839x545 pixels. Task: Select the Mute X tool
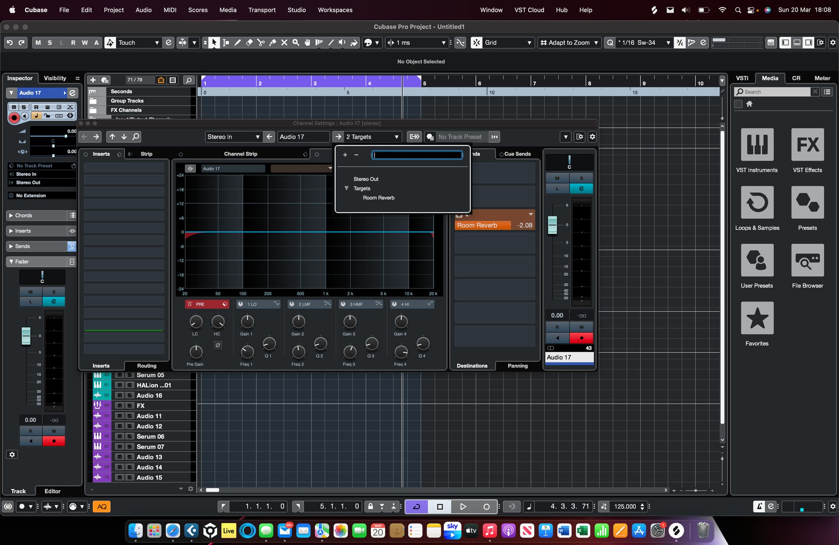[284, 42]
